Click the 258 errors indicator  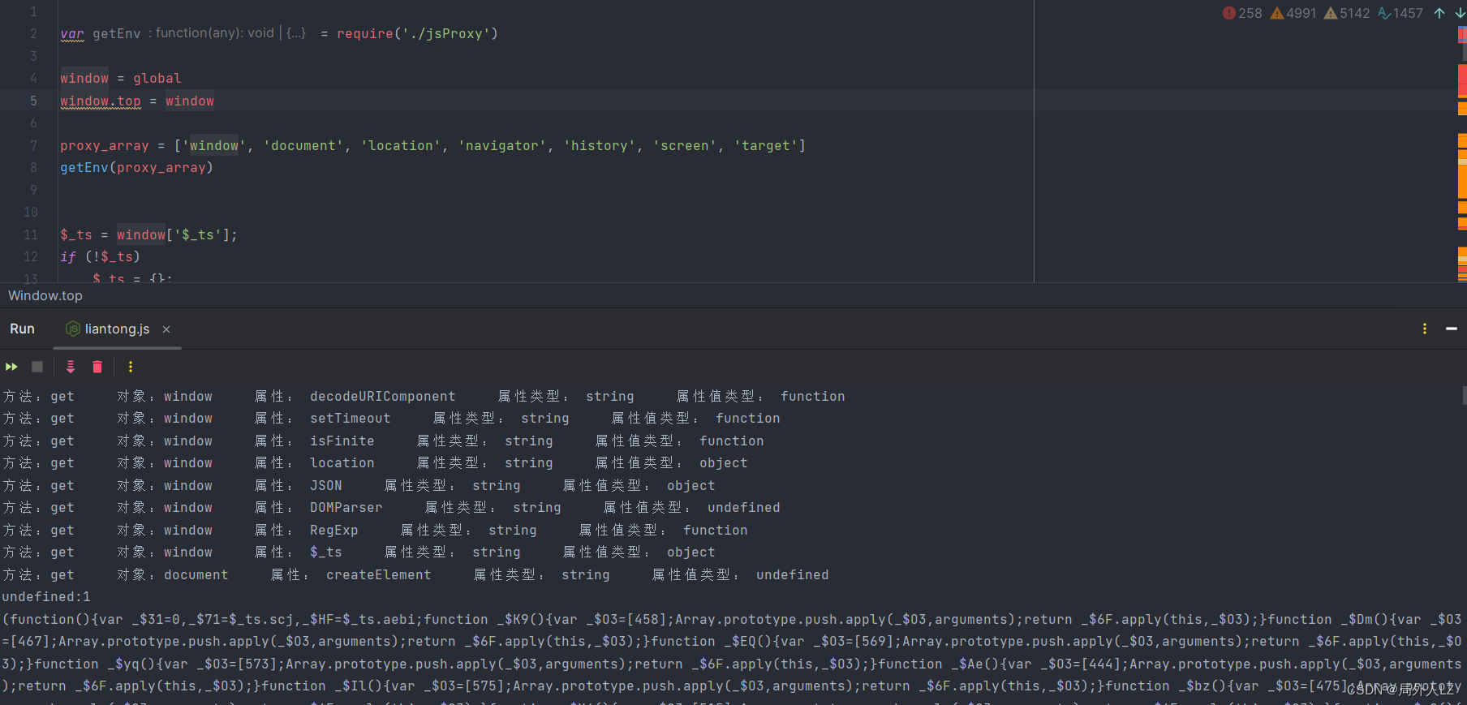[1242, 13]
